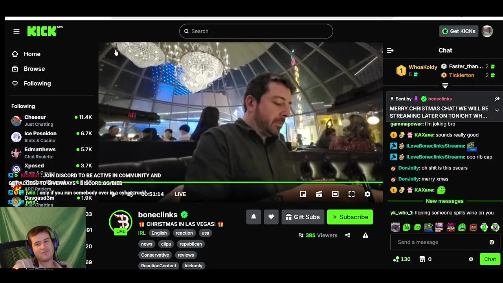Click the Subscribe button
Viewport: 503px width, 283px height.
[x=350, y=217]
